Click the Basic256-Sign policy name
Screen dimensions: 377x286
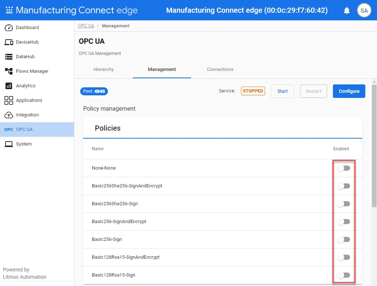pos(107,239)
